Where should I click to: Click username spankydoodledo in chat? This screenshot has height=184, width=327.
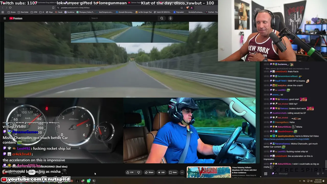[x=286, y=136]
